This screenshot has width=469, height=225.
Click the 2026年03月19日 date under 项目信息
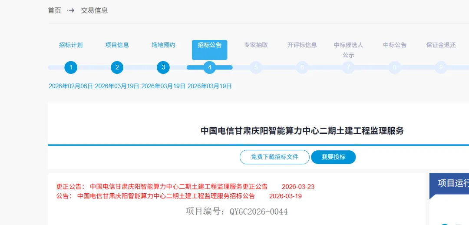coord(117,86)
